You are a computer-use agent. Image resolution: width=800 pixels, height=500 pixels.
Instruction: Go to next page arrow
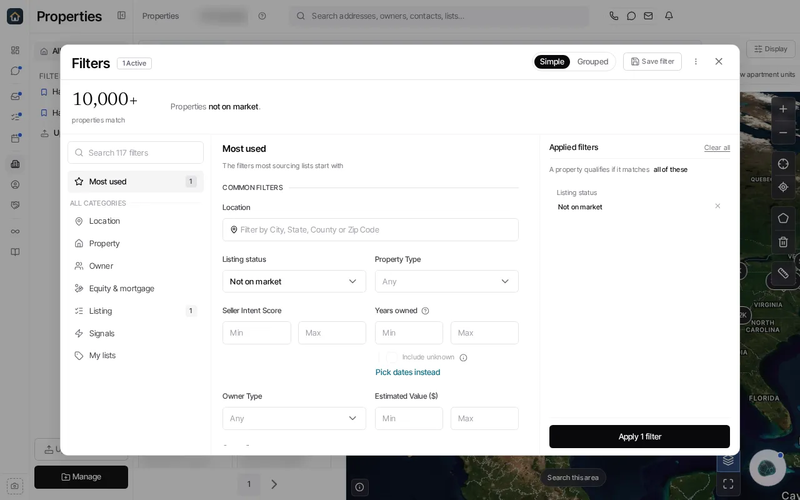pos(274,484)
